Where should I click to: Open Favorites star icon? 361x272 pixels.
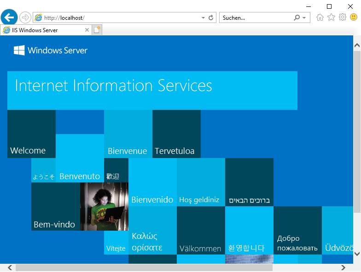coord(331,17)
